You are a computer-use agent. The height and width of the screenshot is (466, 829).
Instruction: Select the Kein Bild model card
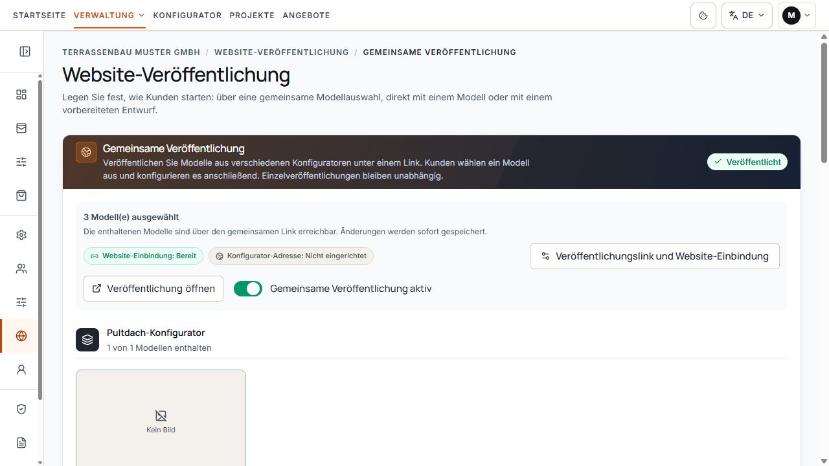(x=161, y=418)
